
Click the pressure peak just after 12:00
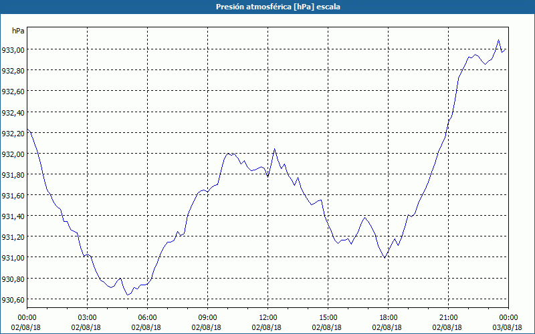click(274, 148)
